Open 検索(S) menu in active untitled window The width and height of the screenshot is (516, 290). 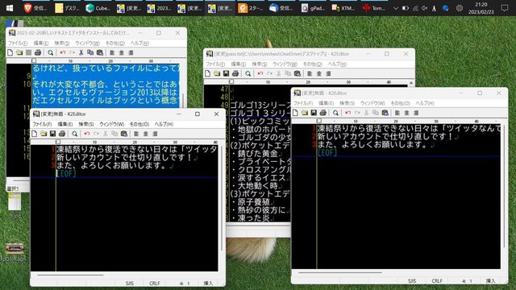click(x=86, y=124)
